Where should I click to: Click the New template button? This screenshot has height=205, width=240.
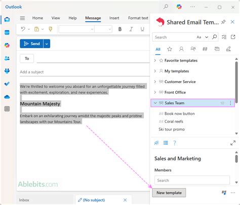(169, 193)
